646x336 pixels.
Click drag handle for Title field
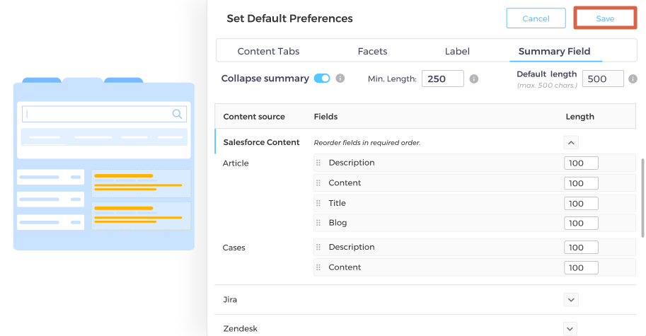[x=319, y=203]
